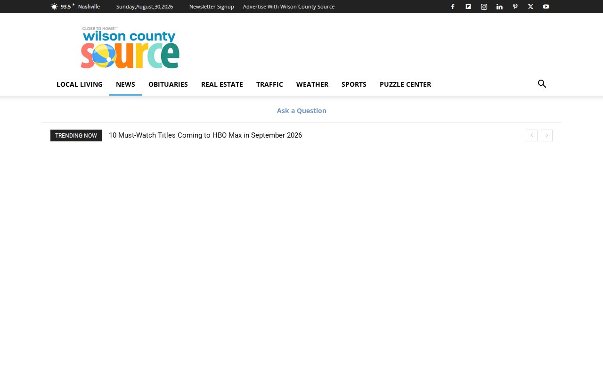Image resolution: width=603 pixels, height=377 pixels.
Task: Open the YouTube social icon
Action: pos(546,7)
